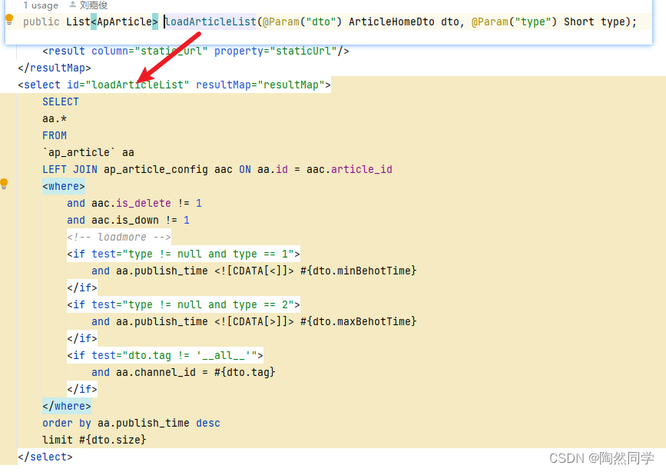Viewport: 666px width, 472px height.
Task: Click aac.article_id in the join condition
Action: coord(350,170)
